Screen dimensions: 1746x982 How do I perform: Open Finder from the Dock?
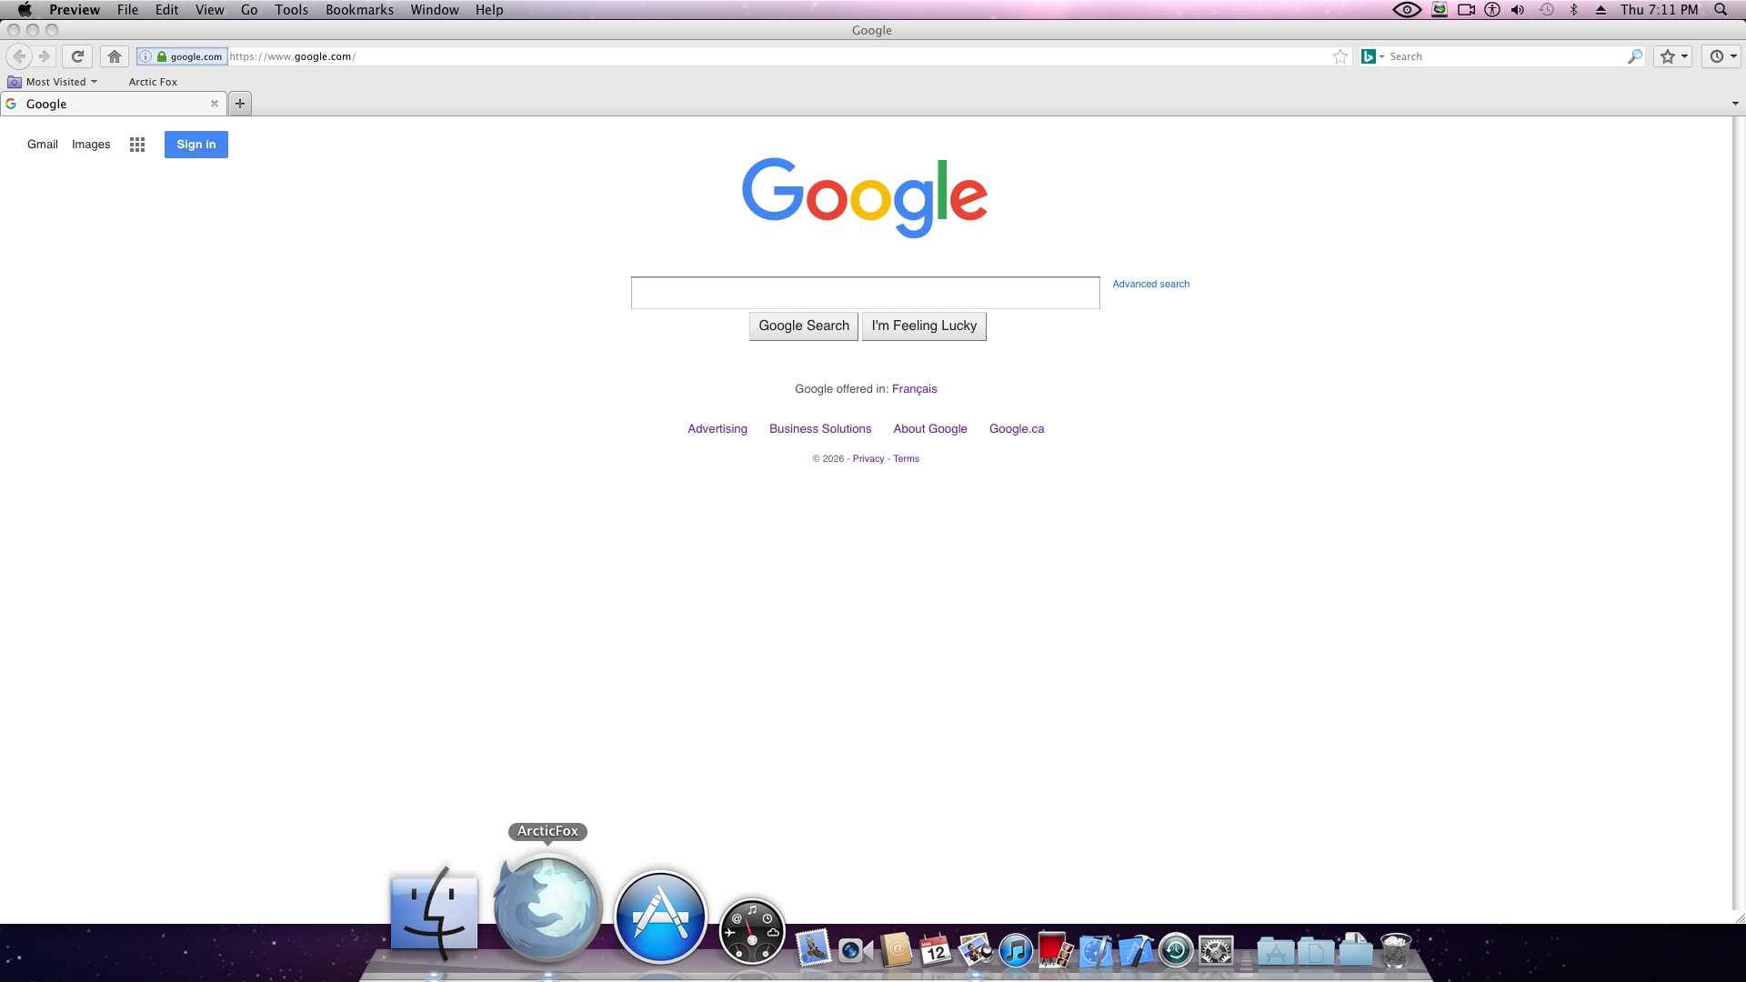[x=434, y=912]
